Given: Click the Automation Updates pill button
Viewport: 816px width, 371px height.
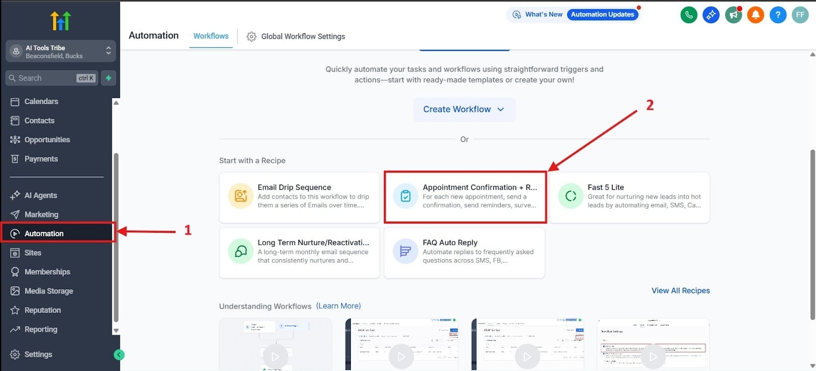Looking at the screenshot, I should tap(602, 14).
